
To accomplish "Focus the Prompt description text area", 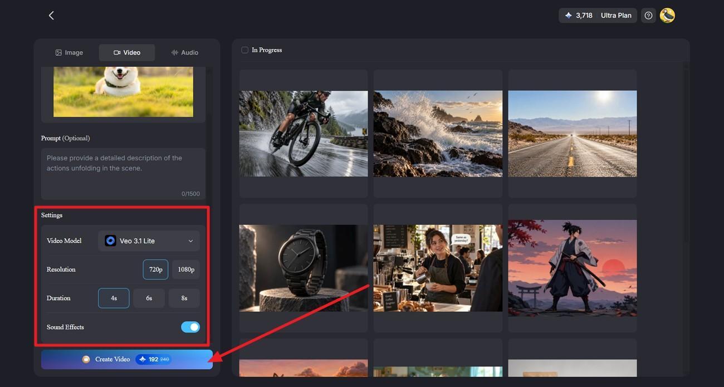I will (x=123, y=173).
